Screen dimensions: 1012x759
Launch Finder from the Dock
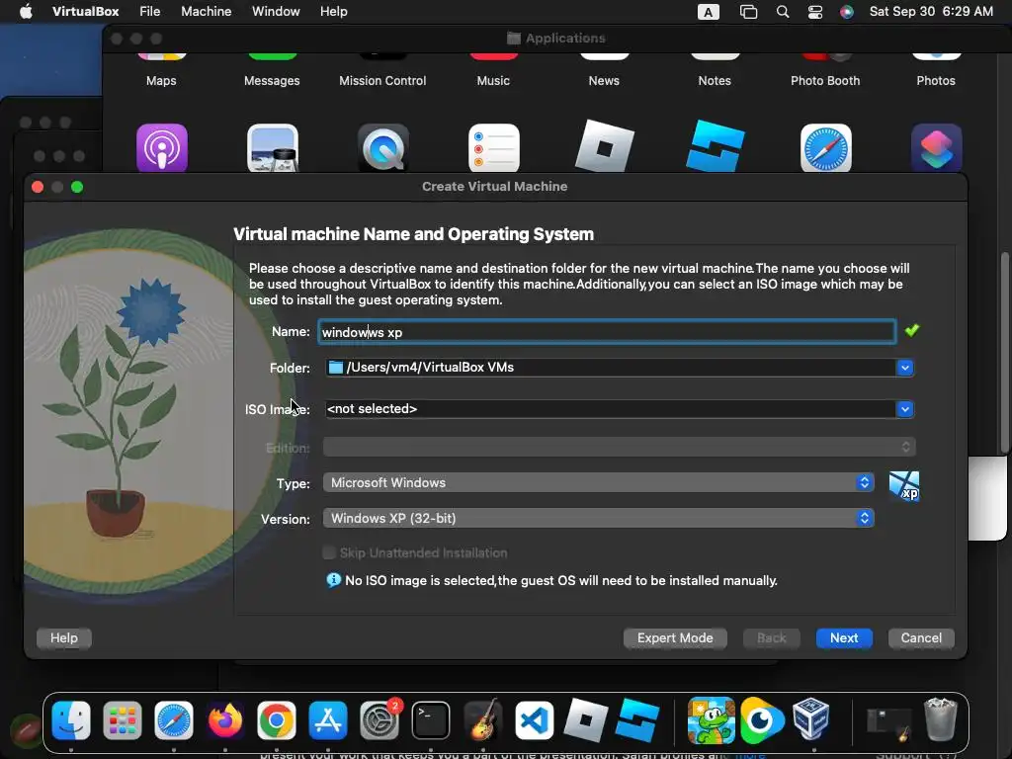(x=71, y=719)
